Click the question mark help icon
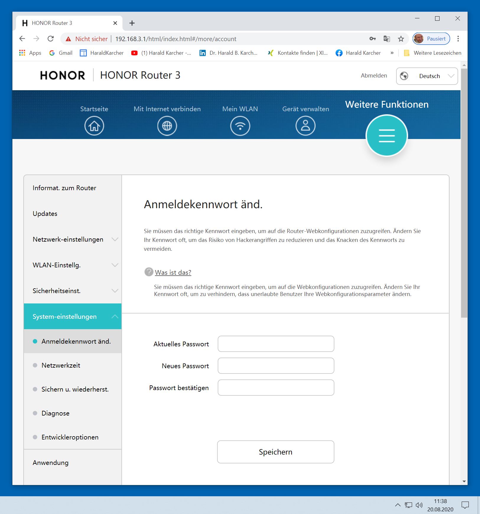 click(149, 272)
